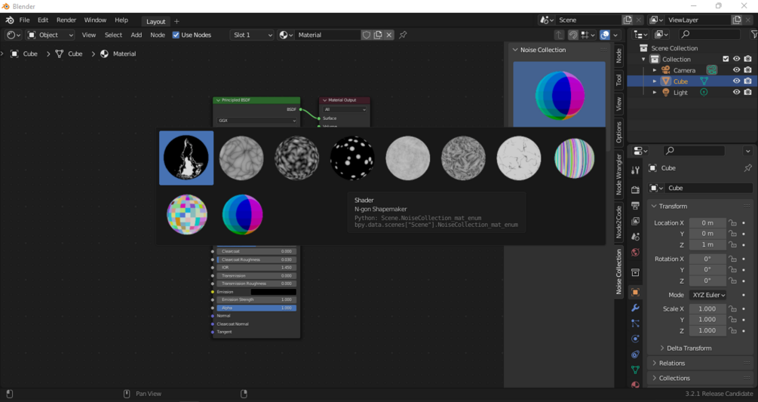Viewport: 758px width, 402px height.
Task: Unlink the Material datablock with the X icon
Action: coord(388,35)
